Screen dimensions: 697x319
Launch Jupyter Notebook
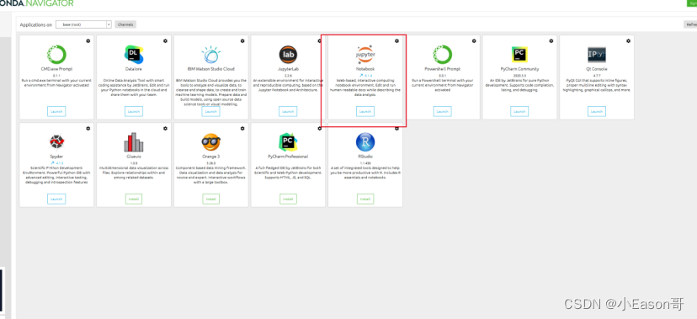tap(365, 111)
